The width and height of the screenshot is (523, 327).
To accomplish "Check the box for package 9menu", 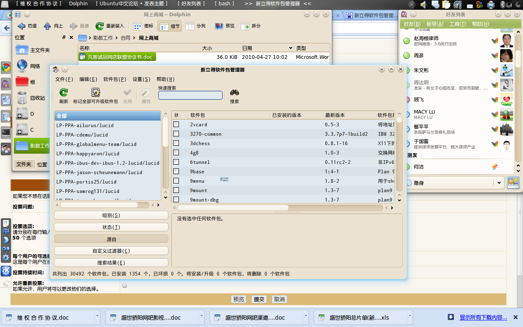I will [176, 181].
